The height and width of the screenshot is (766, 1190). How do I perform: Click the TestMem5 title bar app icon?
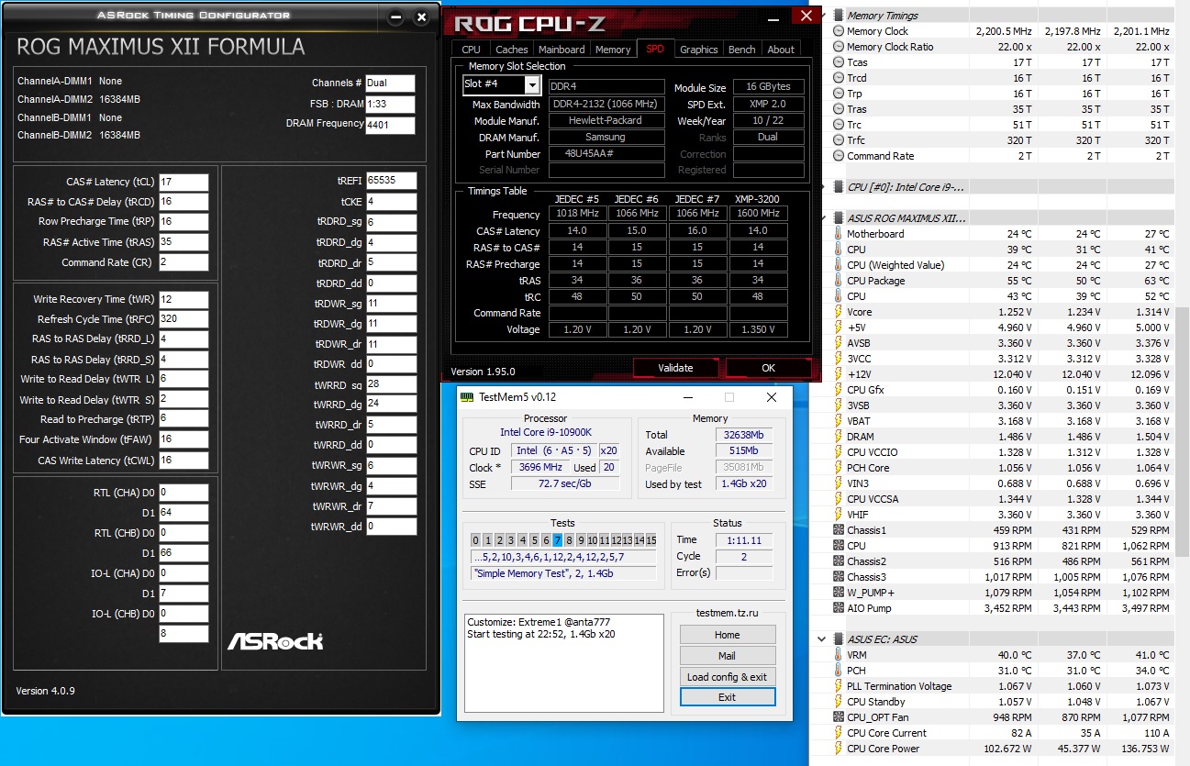coord(467,397)
